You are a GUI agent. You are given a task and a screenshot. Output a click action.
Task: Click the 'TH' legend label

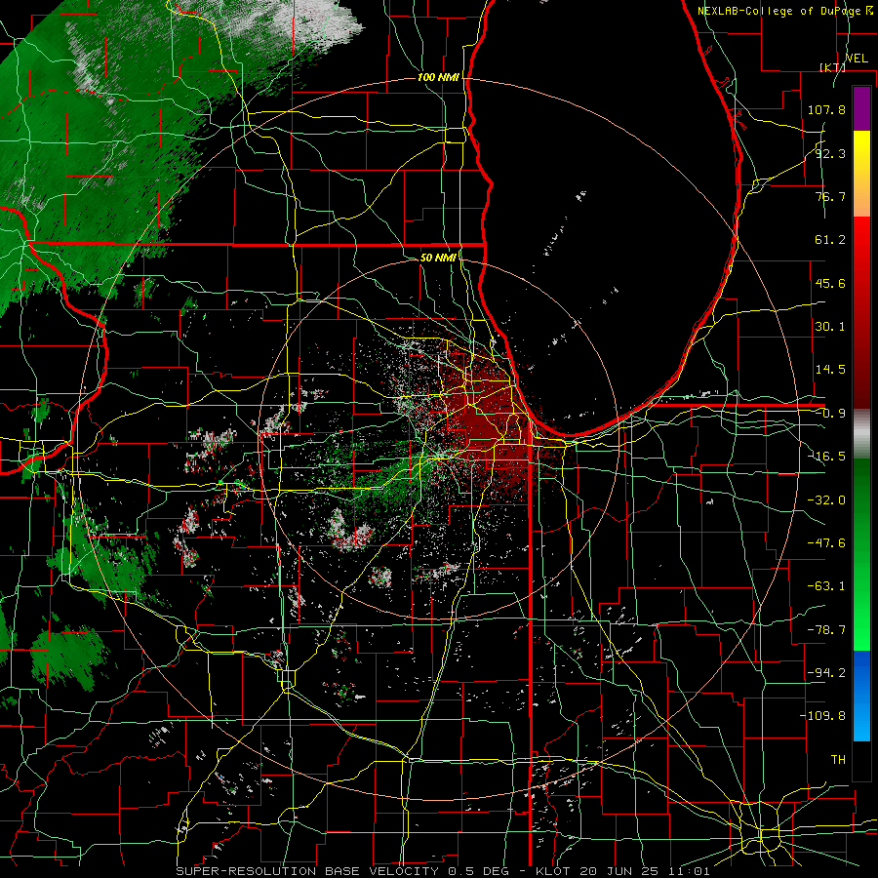pyautogui.click(x=838, y=760)
